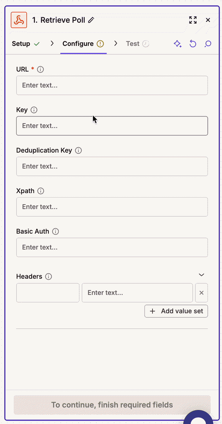This screenshot has width=222, height=424.
Task: Click the undo refresh fields icon
Action: coord(193,44)
